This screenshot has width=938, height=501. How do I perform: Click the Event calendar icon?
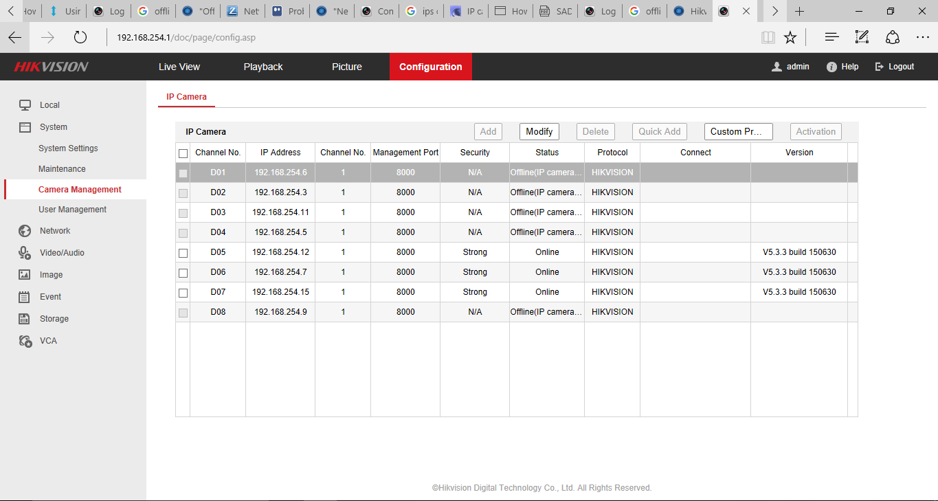point(25,297)
